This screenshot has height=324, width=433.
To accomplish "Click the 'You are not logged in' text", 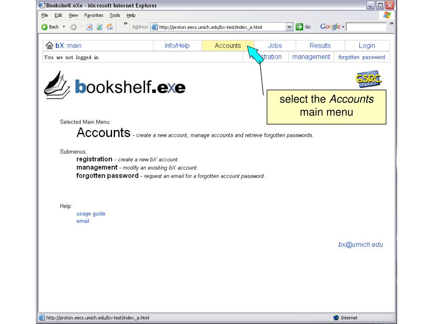I will pyautogui.click(x=71, y=57).
